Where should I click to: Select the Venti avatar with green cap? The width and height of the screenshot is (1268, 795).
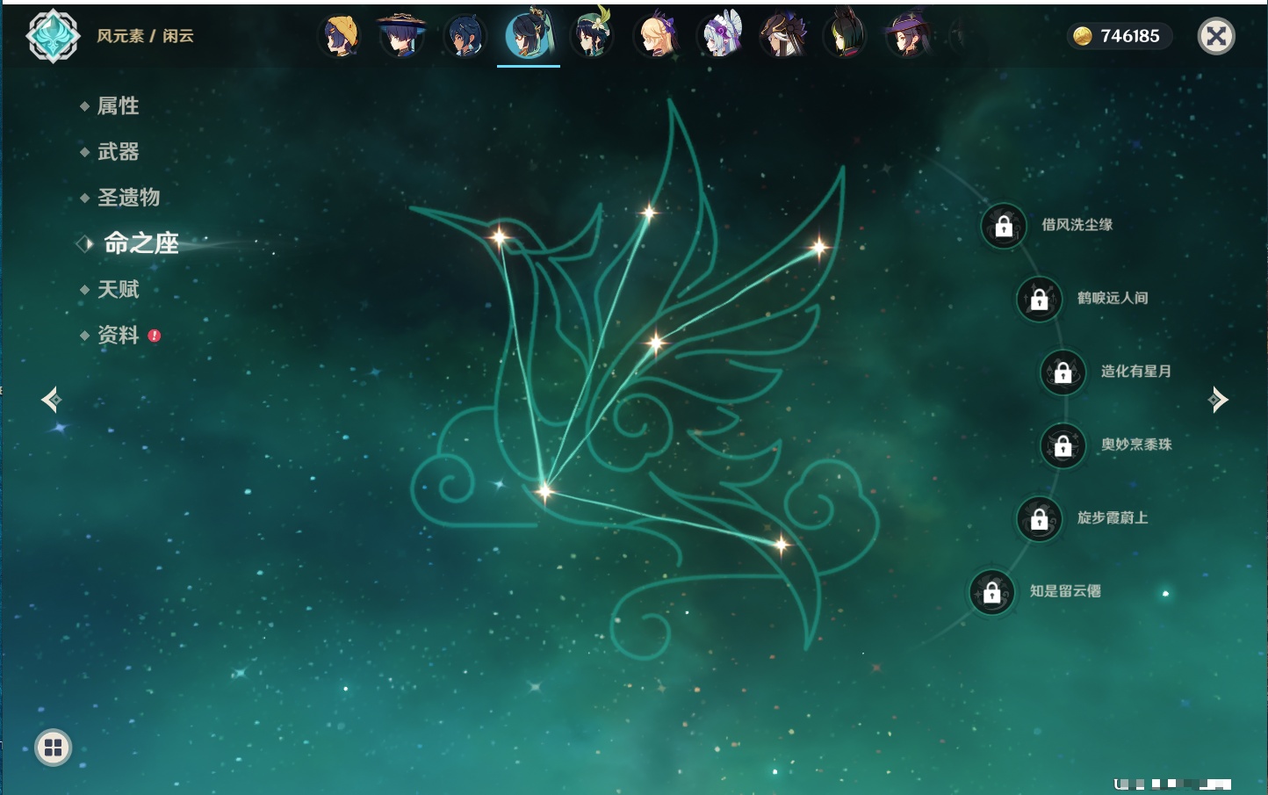(x=592, y=34)
